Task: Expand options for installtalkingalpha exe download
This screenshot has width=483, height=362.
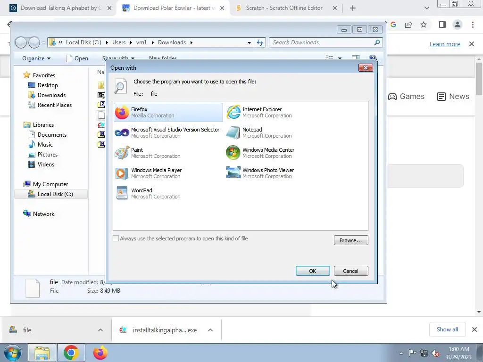Action: click(x=210, y=330)
